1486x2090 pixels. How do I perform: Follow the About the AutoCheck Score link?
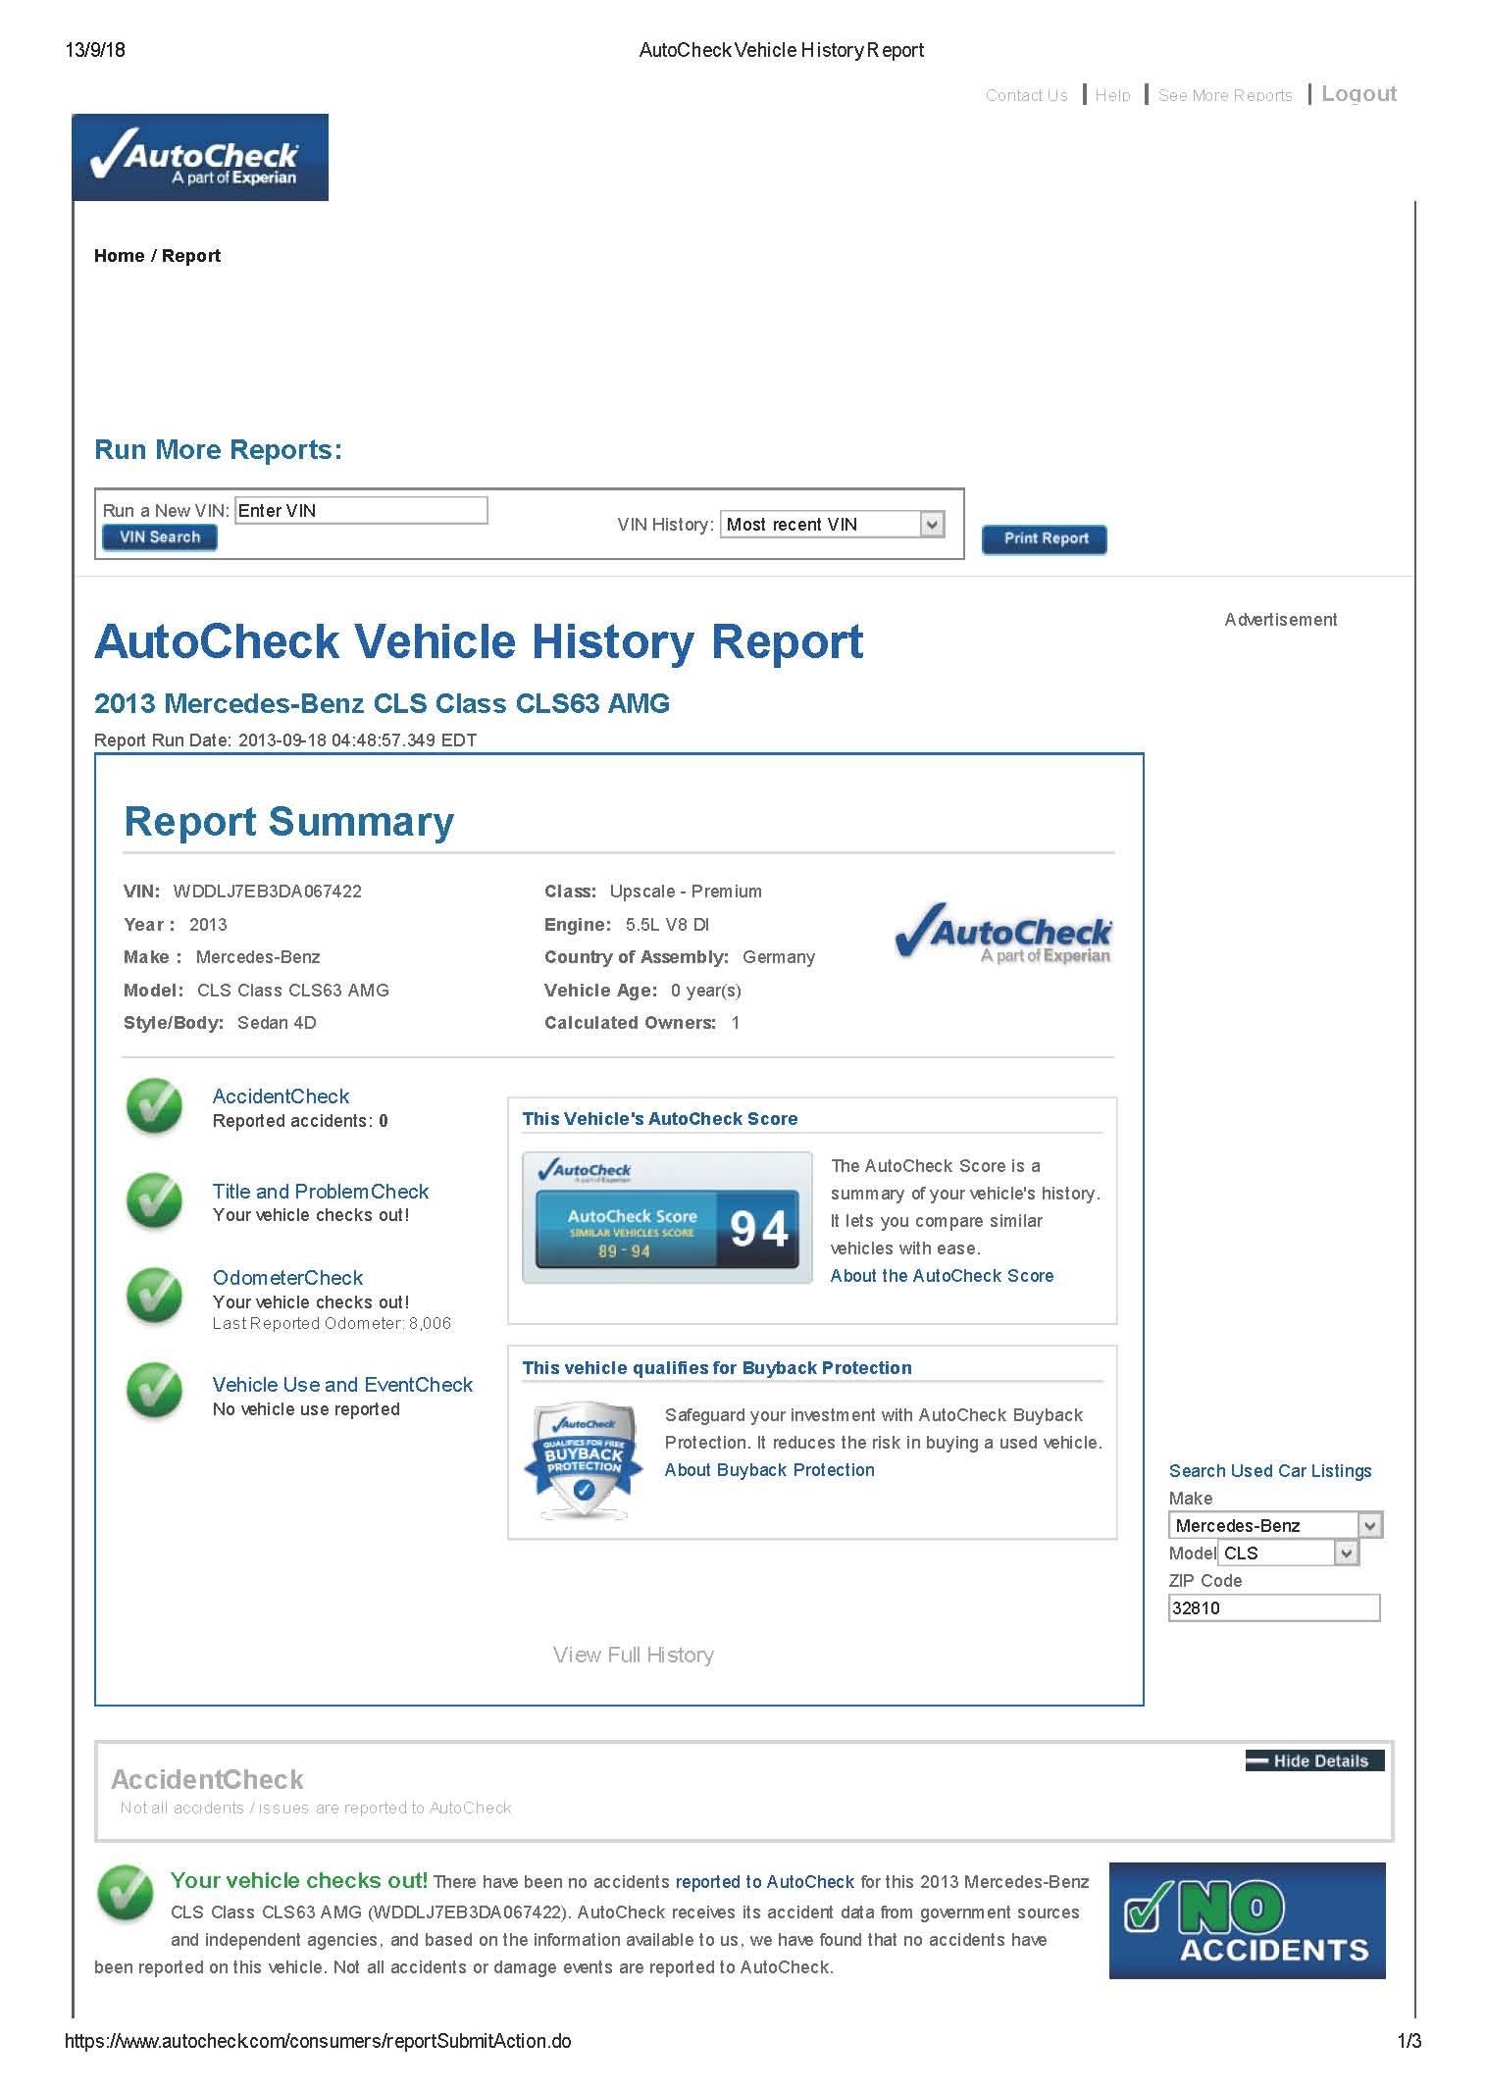(x=942, y=1276)
